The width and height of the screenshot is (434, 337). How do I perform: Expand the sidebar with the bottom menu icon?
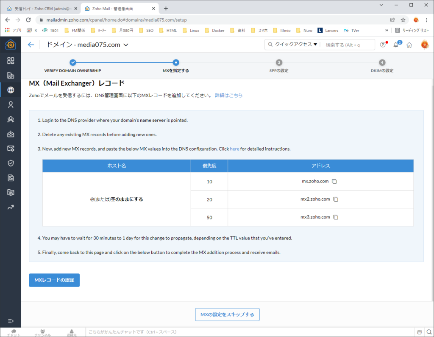point(11,321)
